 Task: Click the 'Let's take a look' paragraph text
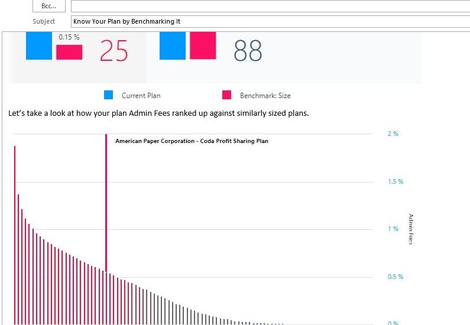tap(158, 113)
